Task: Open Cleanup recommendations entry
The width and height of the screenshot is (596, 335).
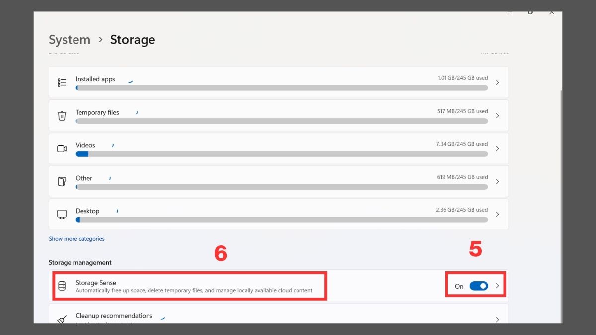Action: [279, 314]
